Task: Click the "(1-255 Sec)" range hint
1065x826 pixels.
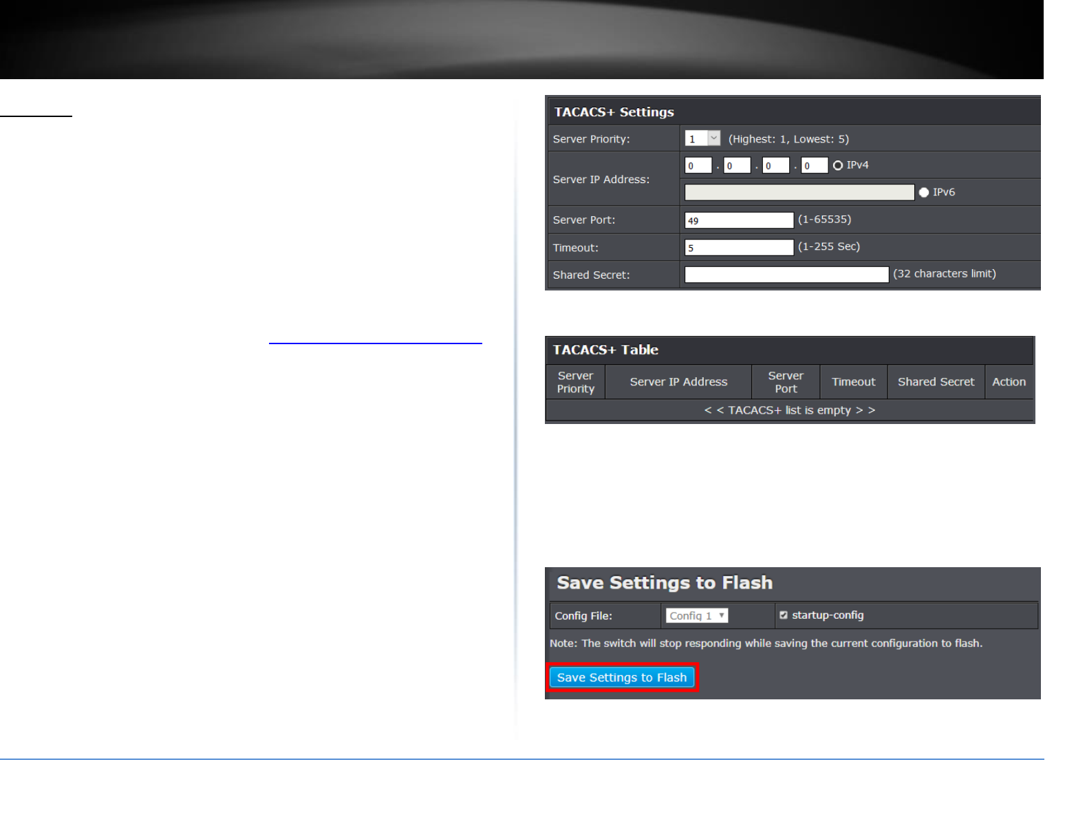Action: click(x=829, y=246)
